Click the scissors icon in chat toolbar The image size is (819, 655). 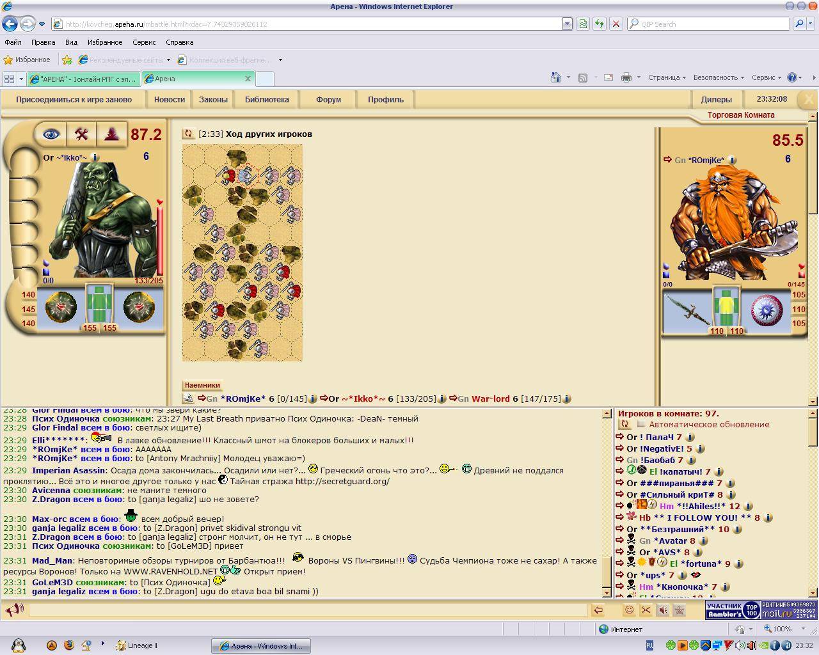tap(646, 610)
